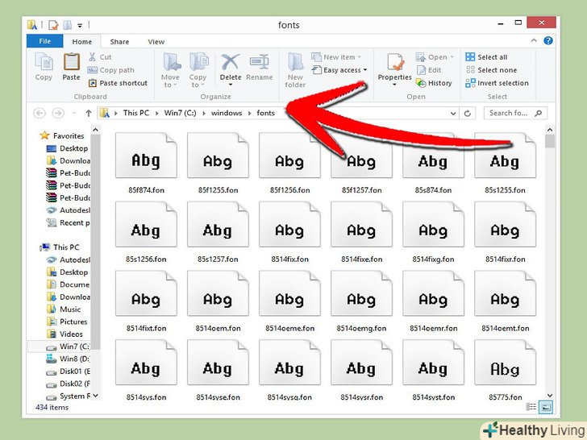The image size is (587, 440).
Task: Open the File menu tab
Action: [44, 42]
